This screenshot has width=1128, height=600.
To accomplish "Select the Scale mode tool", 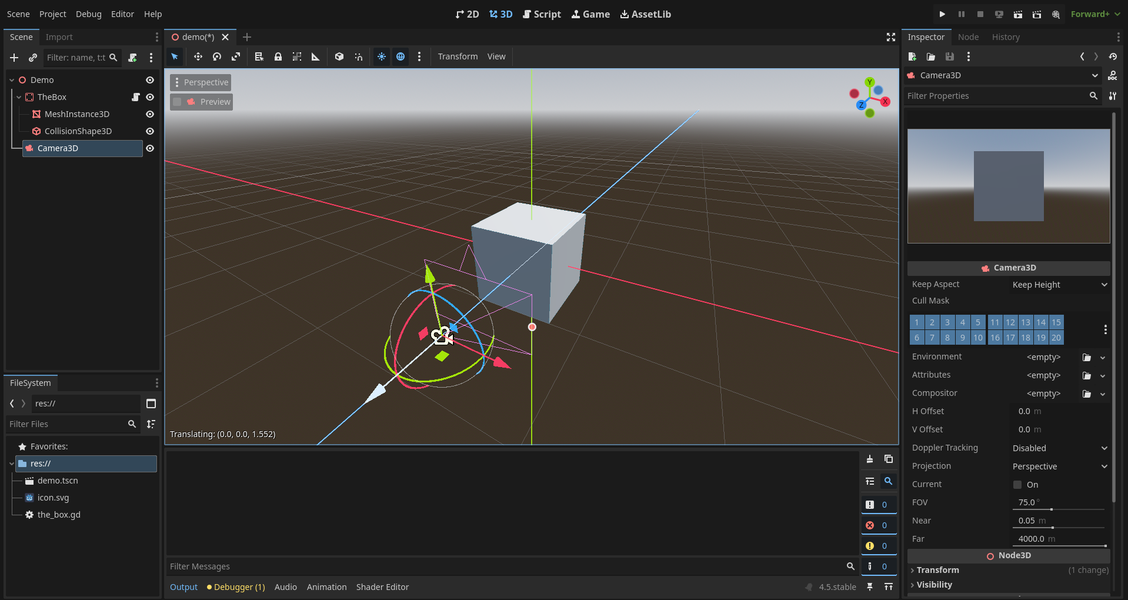I will 235,56.
